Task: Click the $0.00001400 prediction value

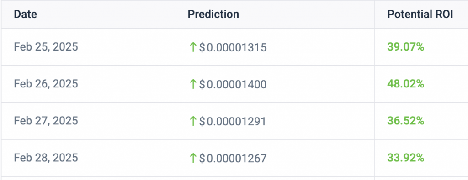Action: click(x=233, y=85)
